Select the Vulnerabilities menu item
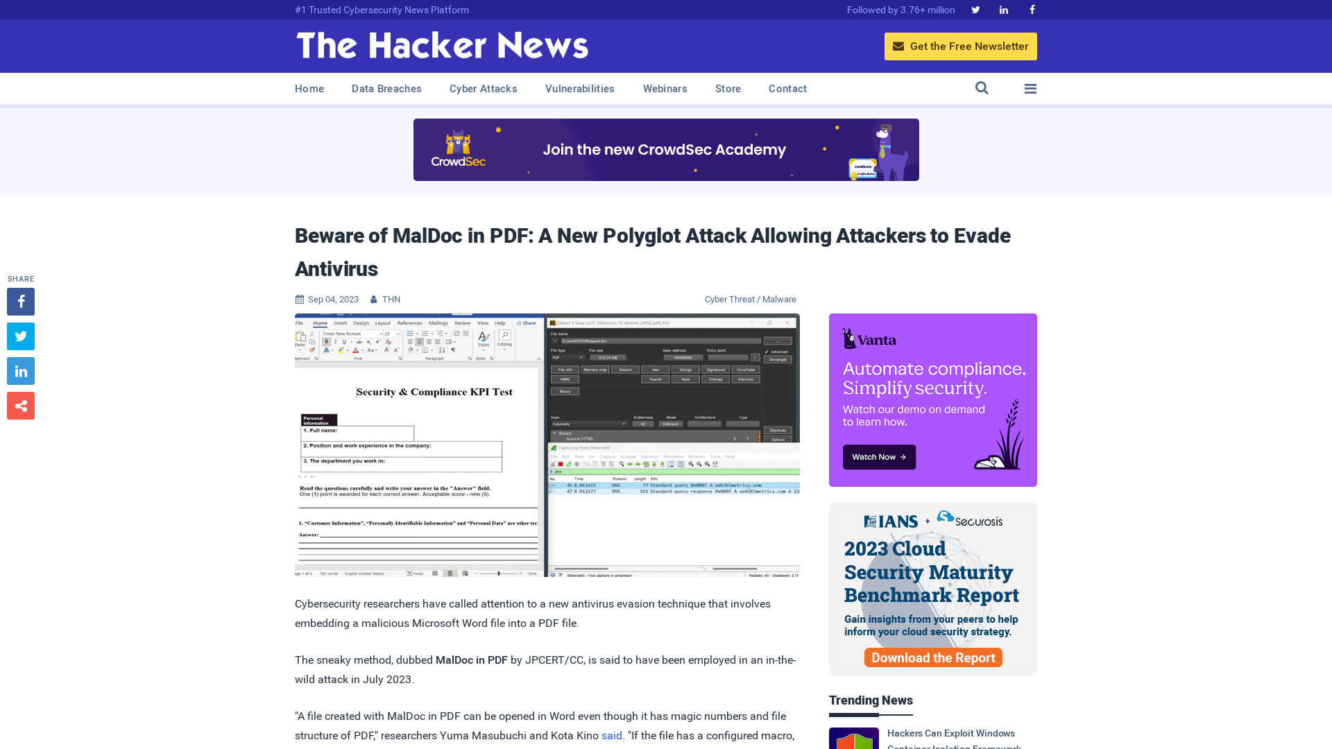 (579, 88)
